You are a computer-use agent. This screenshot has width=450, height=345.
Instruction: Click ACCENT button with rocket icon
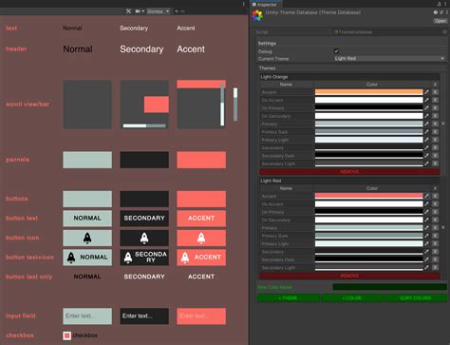pos(201,258)
